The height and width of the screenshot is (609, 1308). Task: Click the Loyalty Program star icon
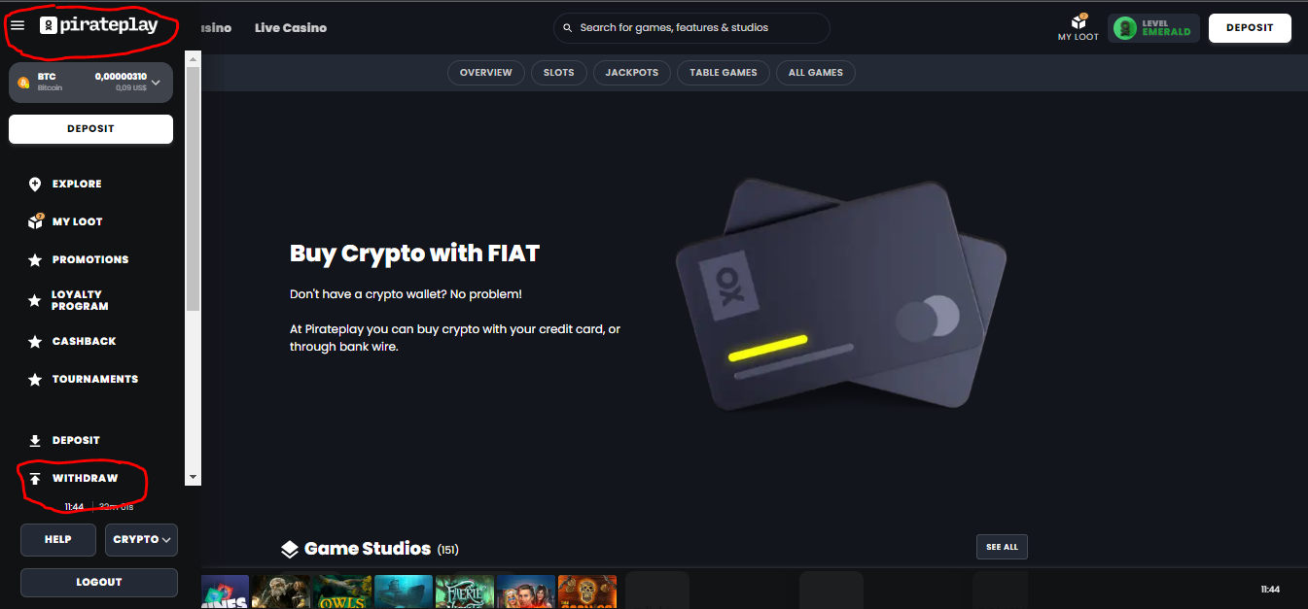click(x=35, y=300)
